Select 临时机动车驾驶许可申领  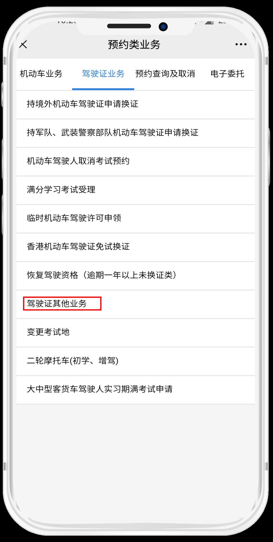click(x=135, y=218)
